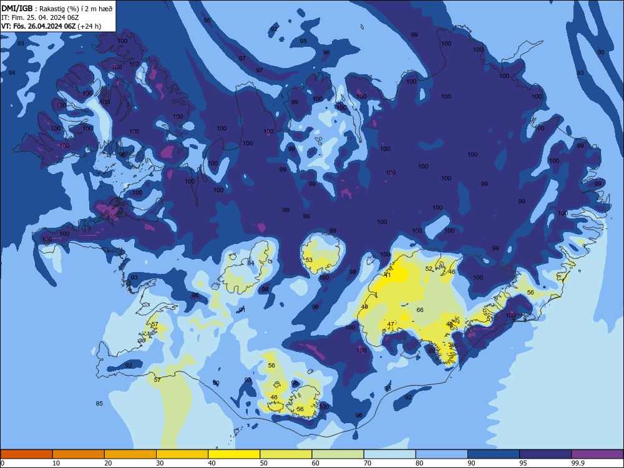Click the purple above-99.9 legend swatch

597,454
